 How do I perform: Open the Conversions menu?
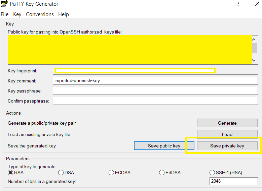point(40,14)
